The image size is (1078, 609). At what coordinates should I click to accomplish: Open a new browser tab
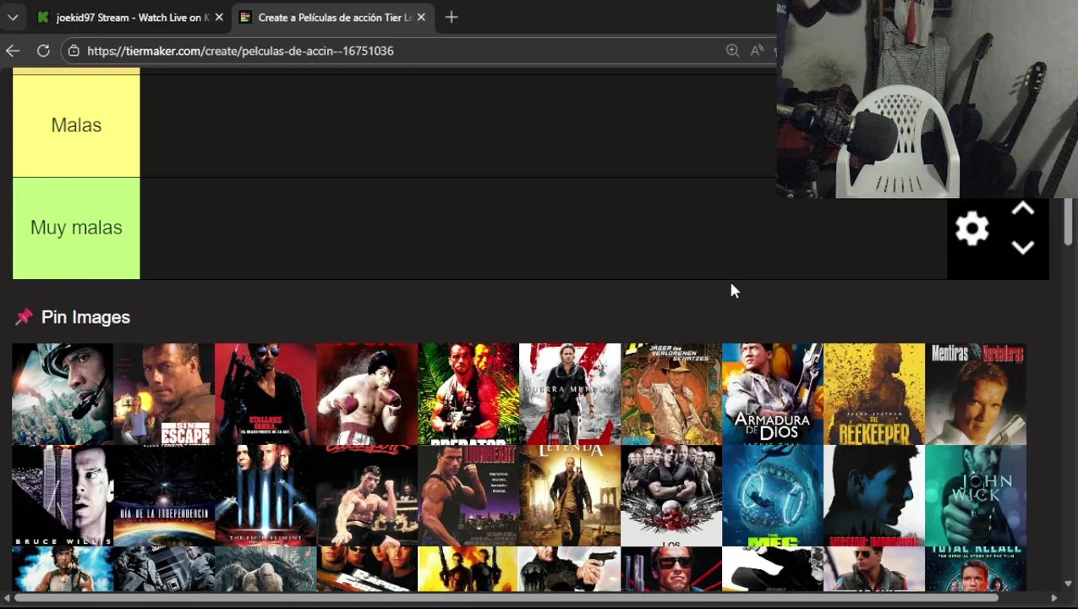pos(451,17)
